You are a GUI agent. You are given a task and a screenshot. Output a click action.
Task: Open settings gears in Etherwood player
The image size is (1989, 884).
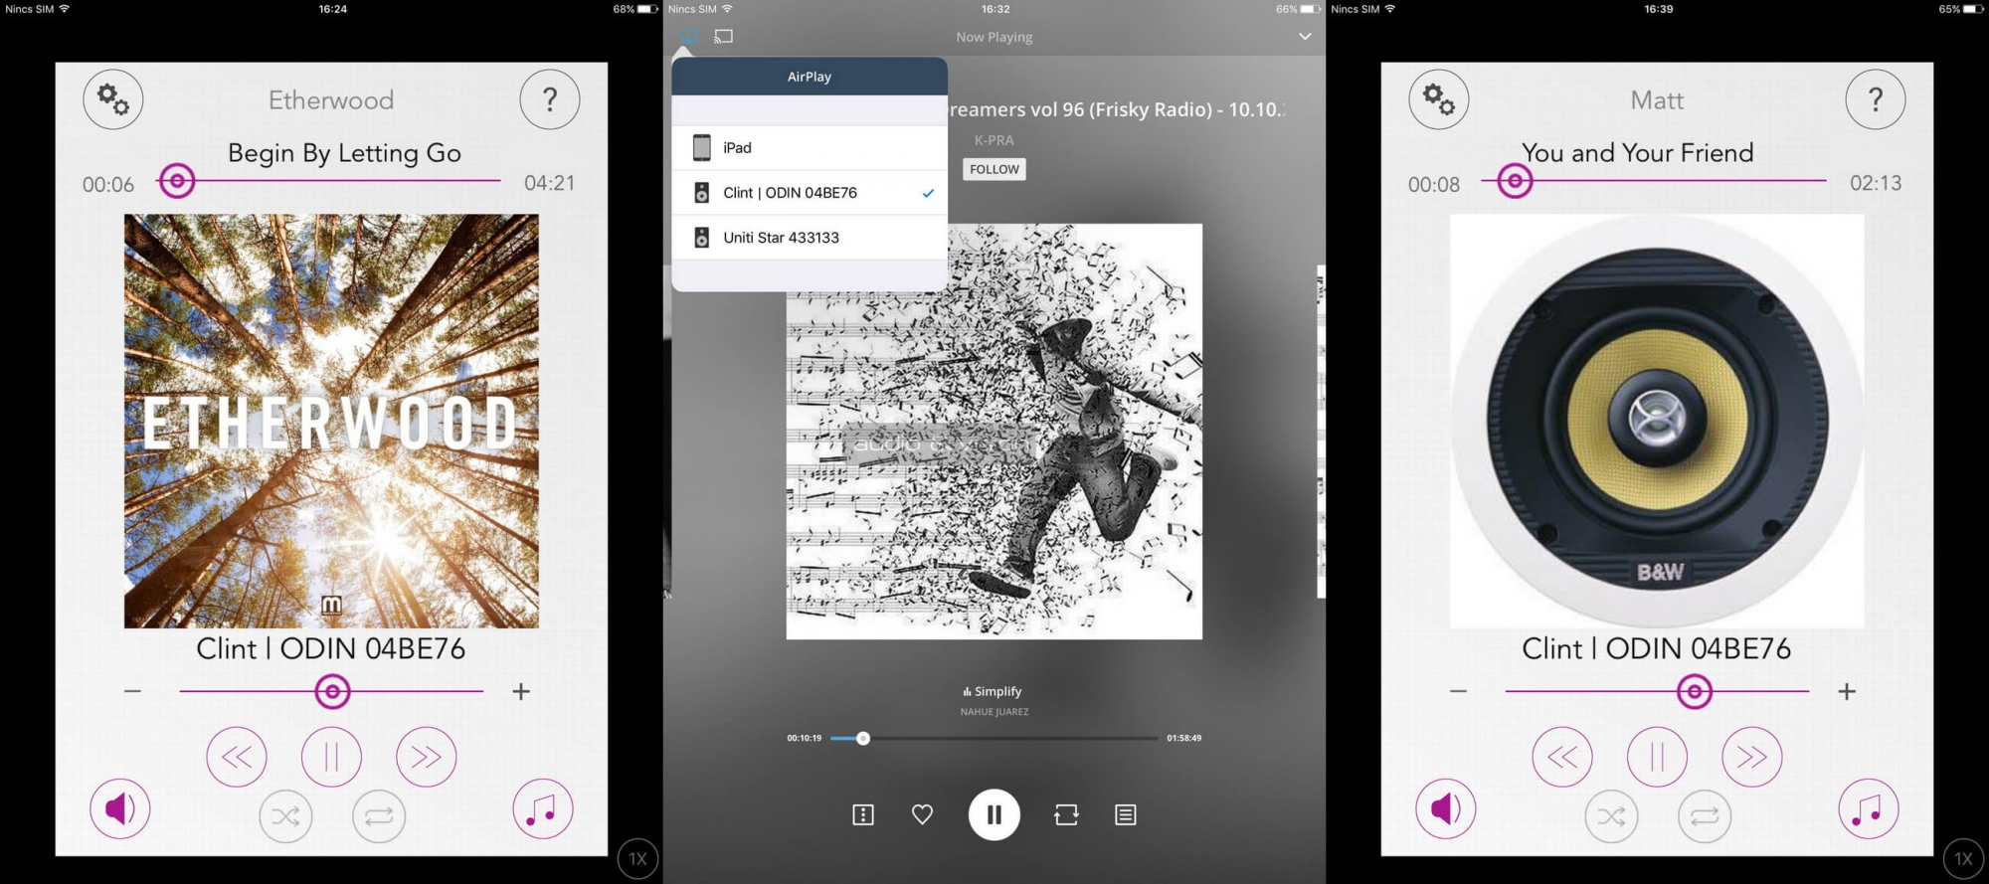point(113,99)
